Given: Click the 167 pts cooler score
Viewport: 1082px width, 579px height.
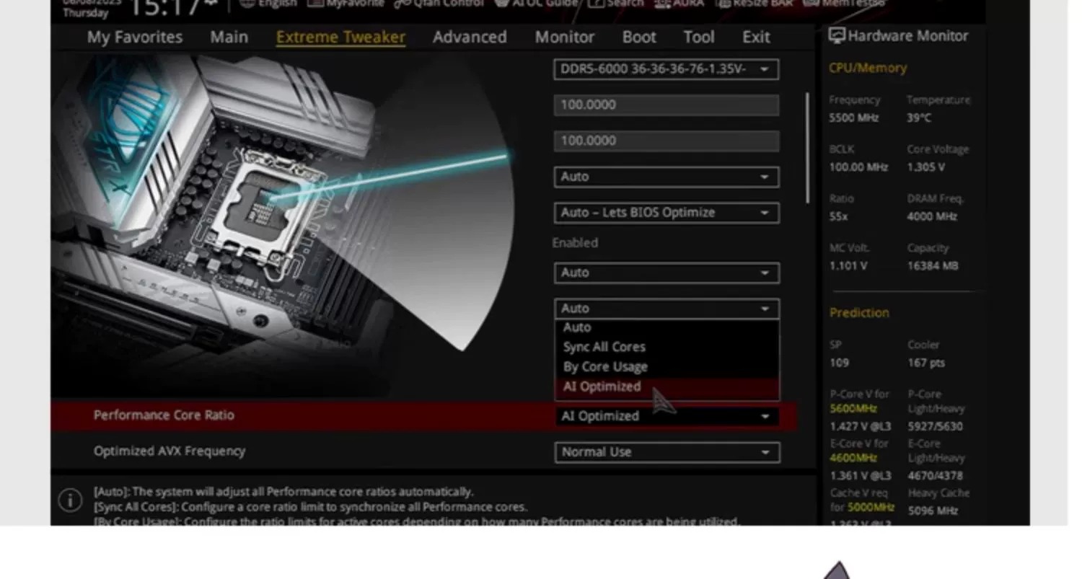Looking at the screenshot, I should click(926, 363).
